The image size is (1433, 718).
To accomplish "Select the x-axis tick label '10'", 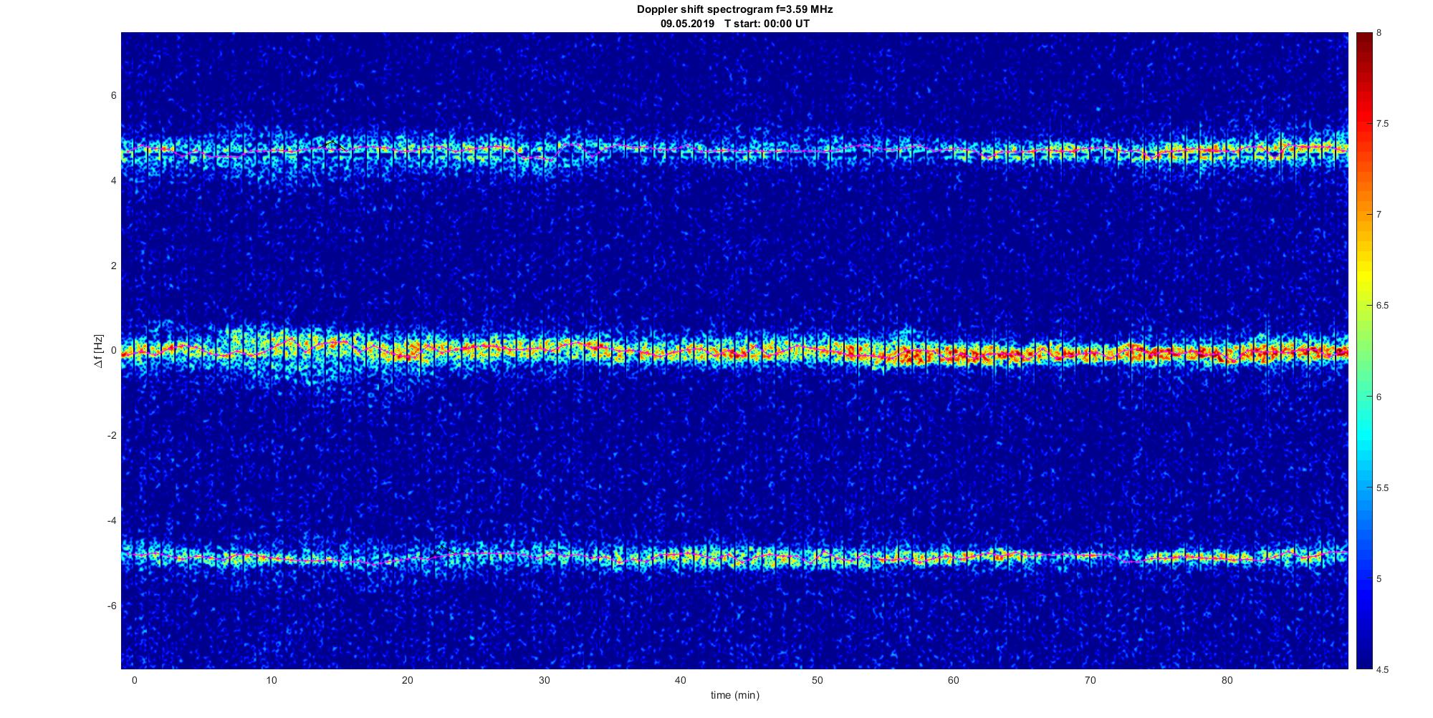I will coord(270,680).
